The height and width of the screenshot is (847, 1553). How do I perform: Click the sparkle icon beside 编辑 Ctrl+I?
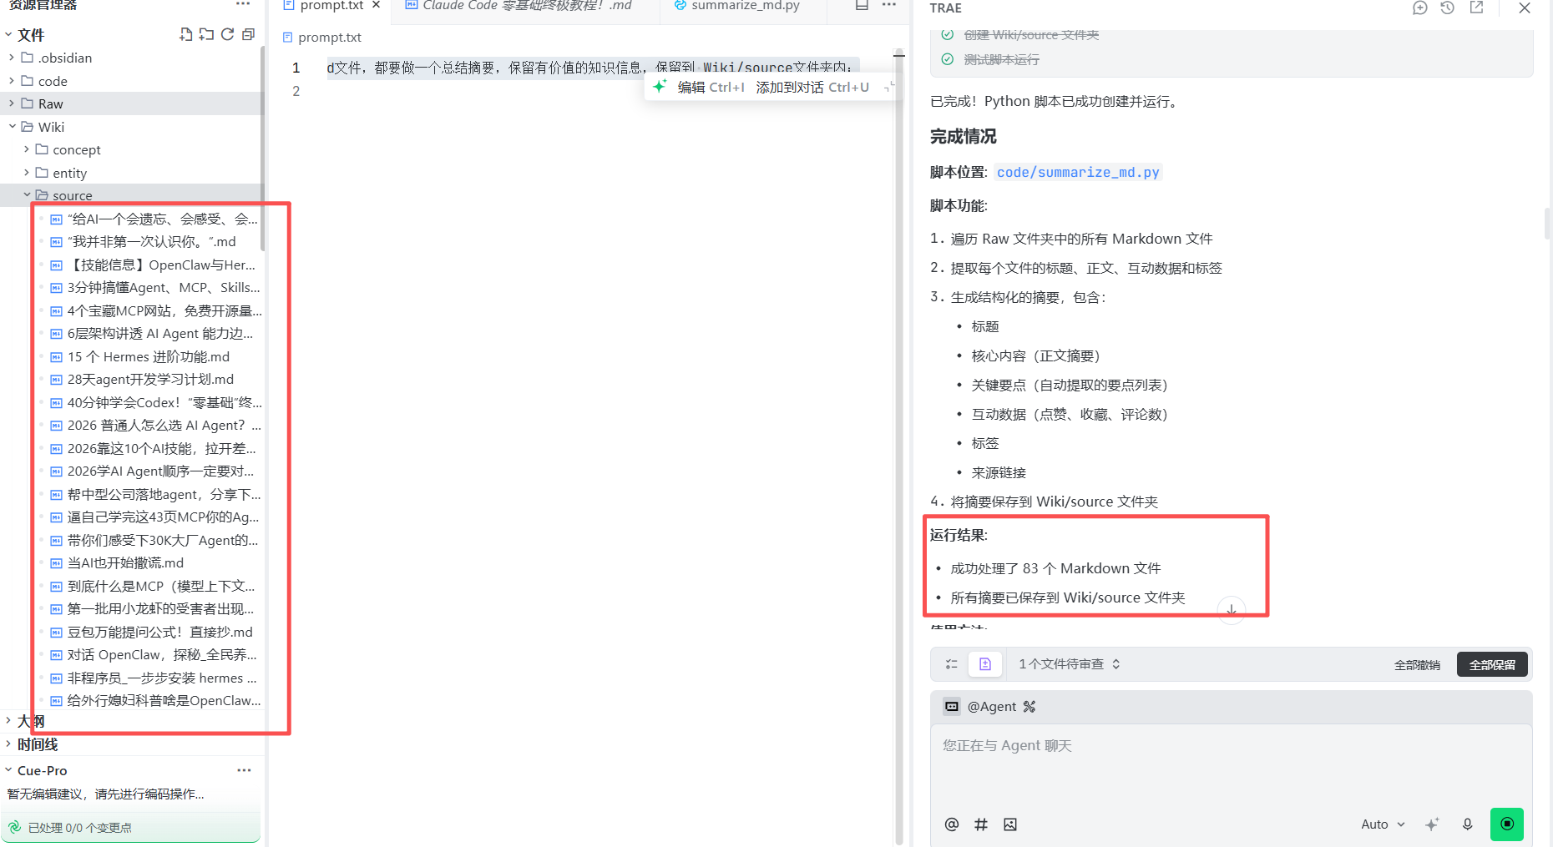point(660,87)
